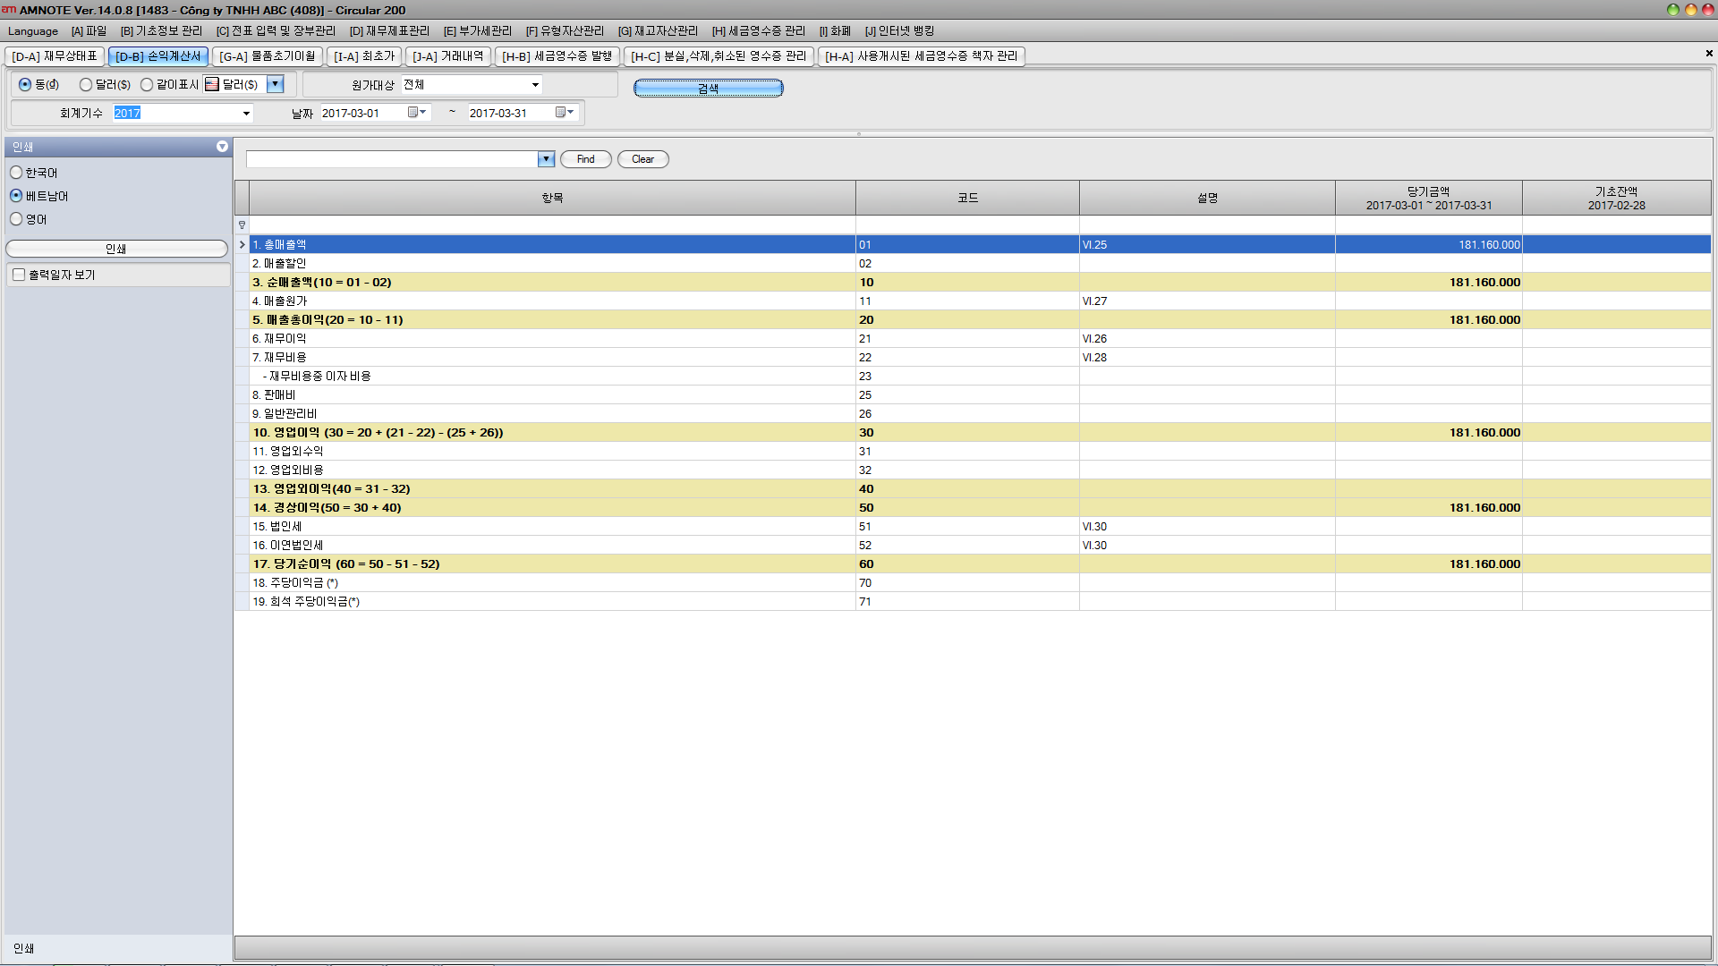
Task: Click the 당기금액 column header
Action: click(1428, 198)
